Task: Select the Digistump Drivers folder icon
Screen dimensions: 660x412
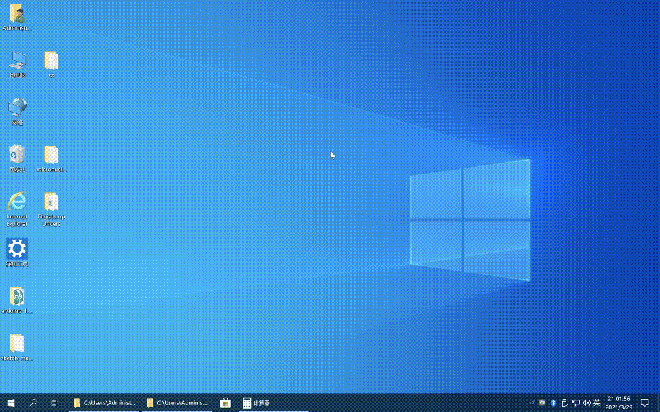Action: pos(52,209)
